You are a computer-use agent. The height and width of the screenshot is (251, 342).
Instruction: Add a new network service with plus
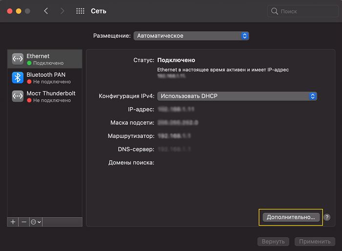(x=13, y=222)
